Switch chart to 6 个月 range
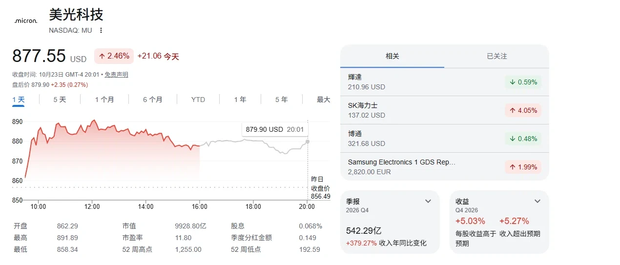The height and width of the screenshot is (265, 620). 153,100
